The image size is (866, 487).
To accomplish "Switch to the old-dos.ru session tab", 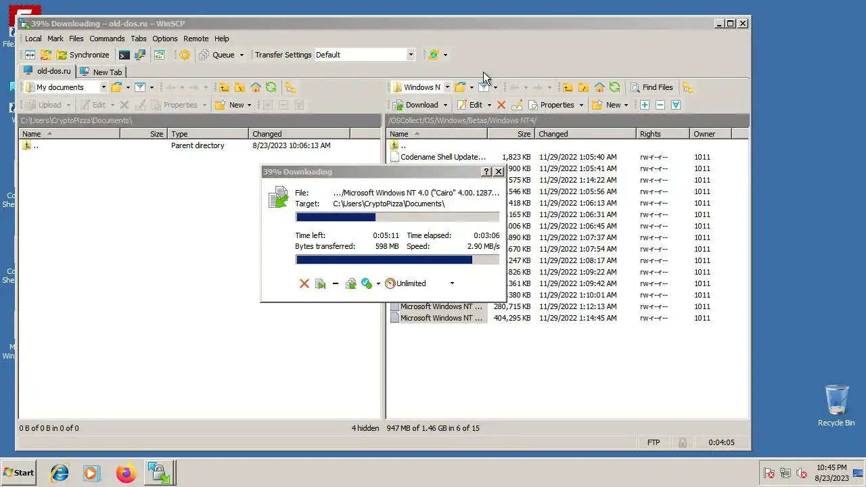I will click(x=47, y=71).
